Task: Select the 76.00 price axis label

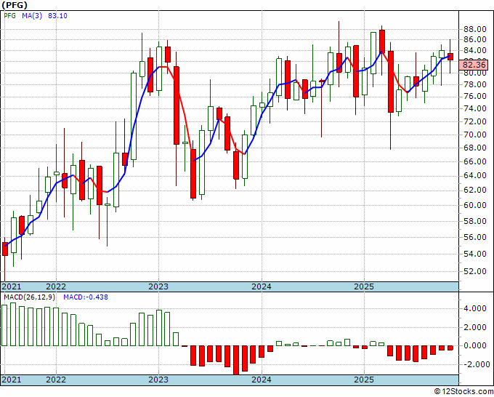Action: point(475,96)
